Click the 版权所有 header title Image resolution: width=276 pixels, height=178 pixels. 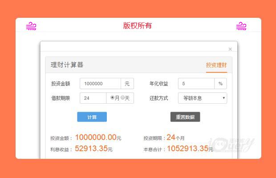point(138,25)
